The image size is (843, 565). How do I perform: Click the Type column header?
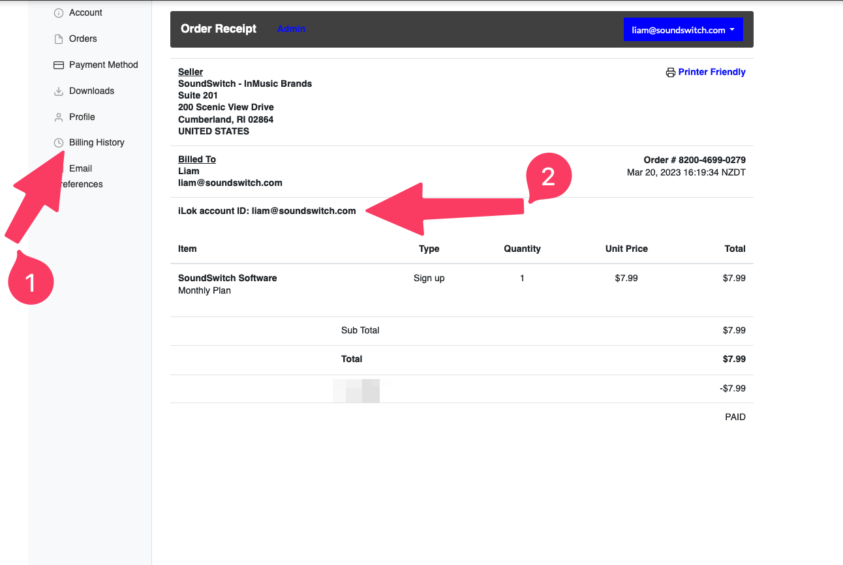pos(429,249)
